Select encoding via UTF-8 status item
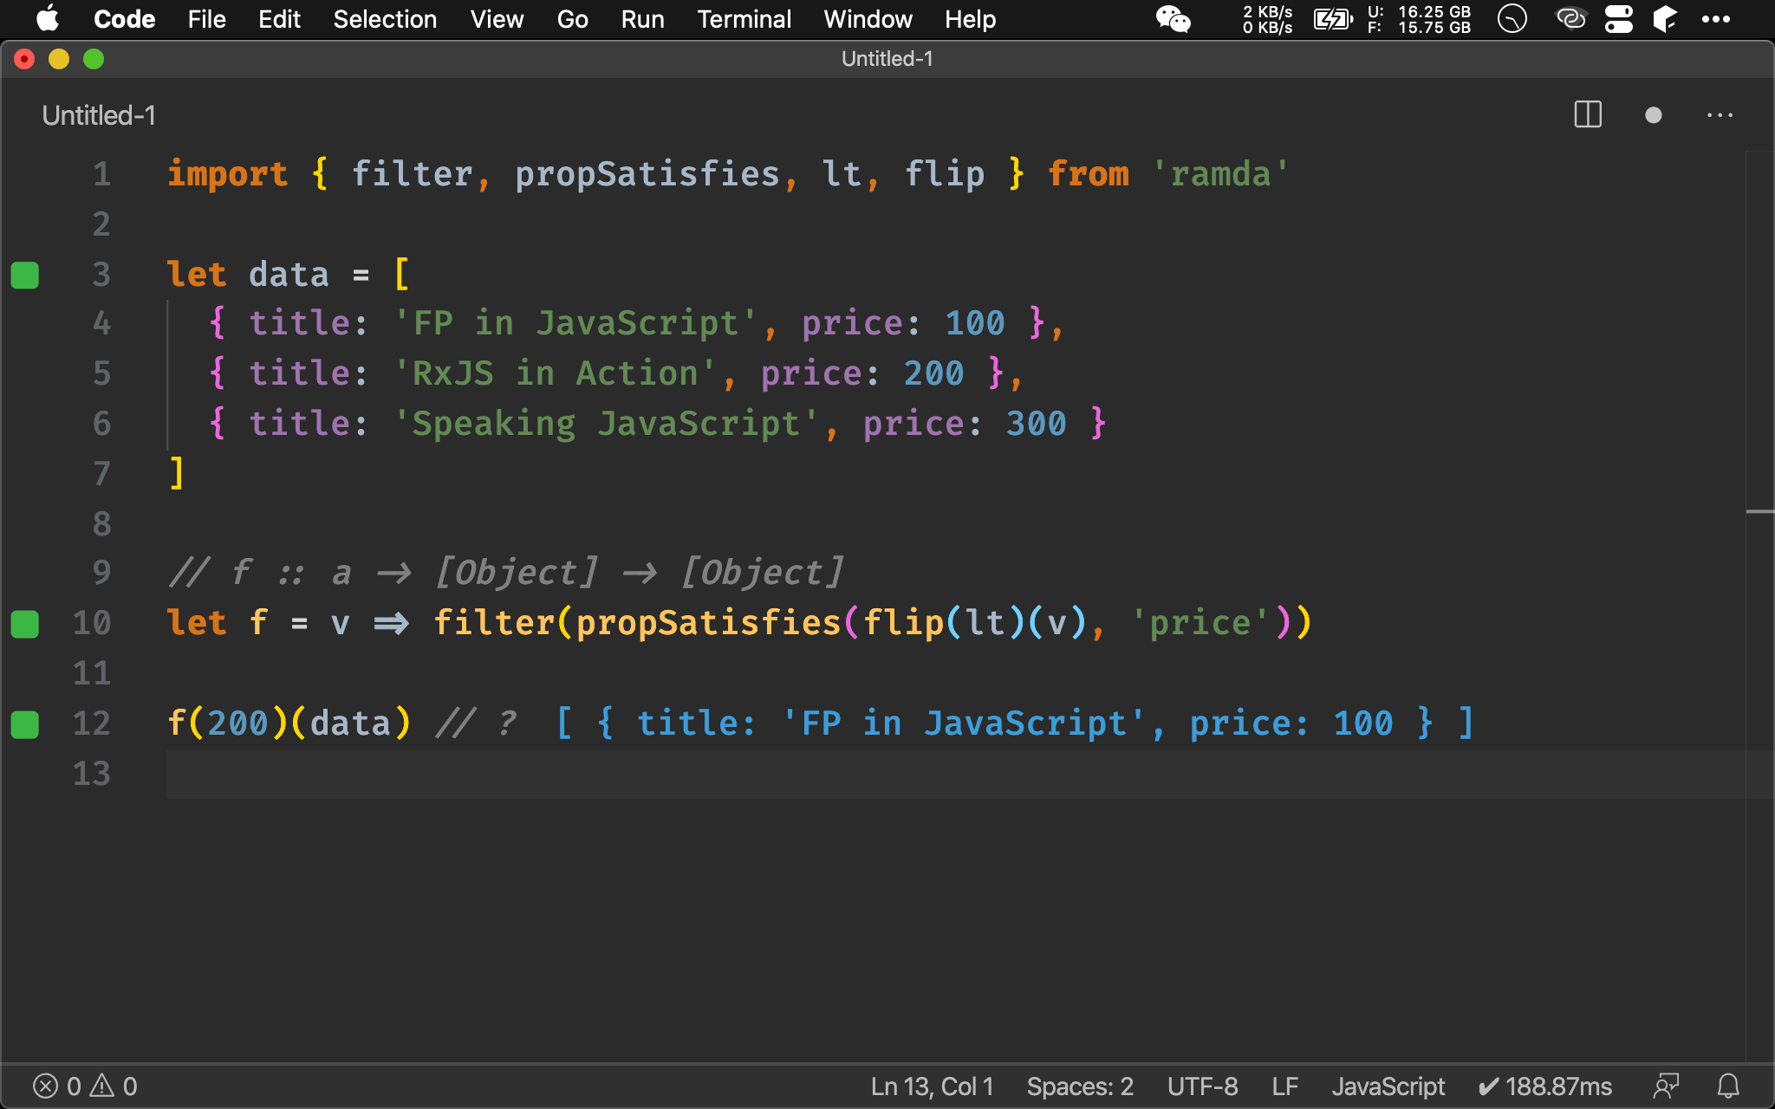This screenshot has width=1775, height=1109. pos(1202,1086)
